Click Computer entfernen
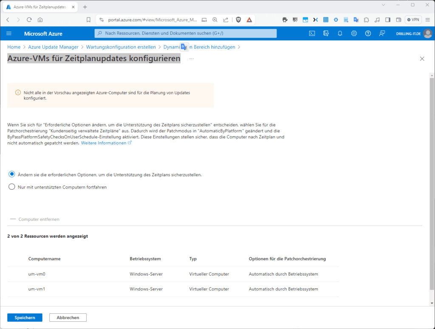Screen dimensions: 435x329 pos(35,219)
